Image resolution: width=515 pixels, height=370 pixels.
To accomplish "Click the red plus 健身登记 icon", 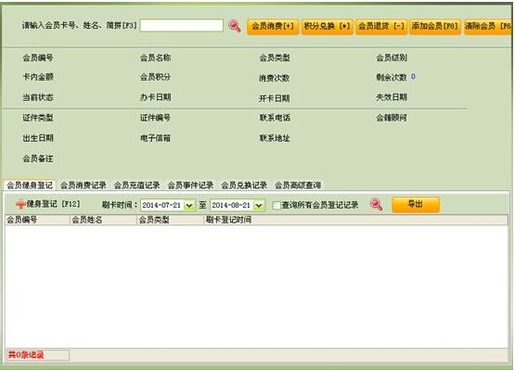I will (x=20, y=204).
